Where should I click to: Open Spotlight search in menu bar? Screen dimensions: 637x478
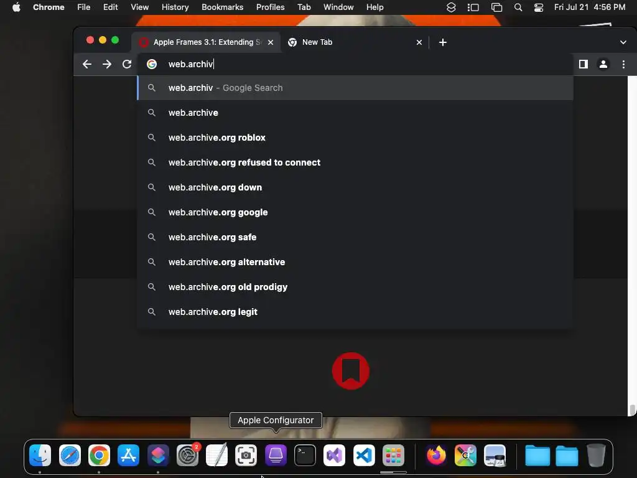[x=518, y=7]
